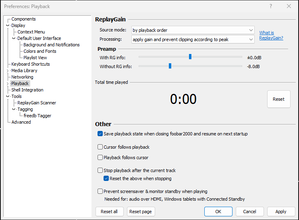Image resolution: width=299 pixels, height=220 pixels.
Task: Select Colors and Fonts settings page
Action: click(x=40, y=51)
